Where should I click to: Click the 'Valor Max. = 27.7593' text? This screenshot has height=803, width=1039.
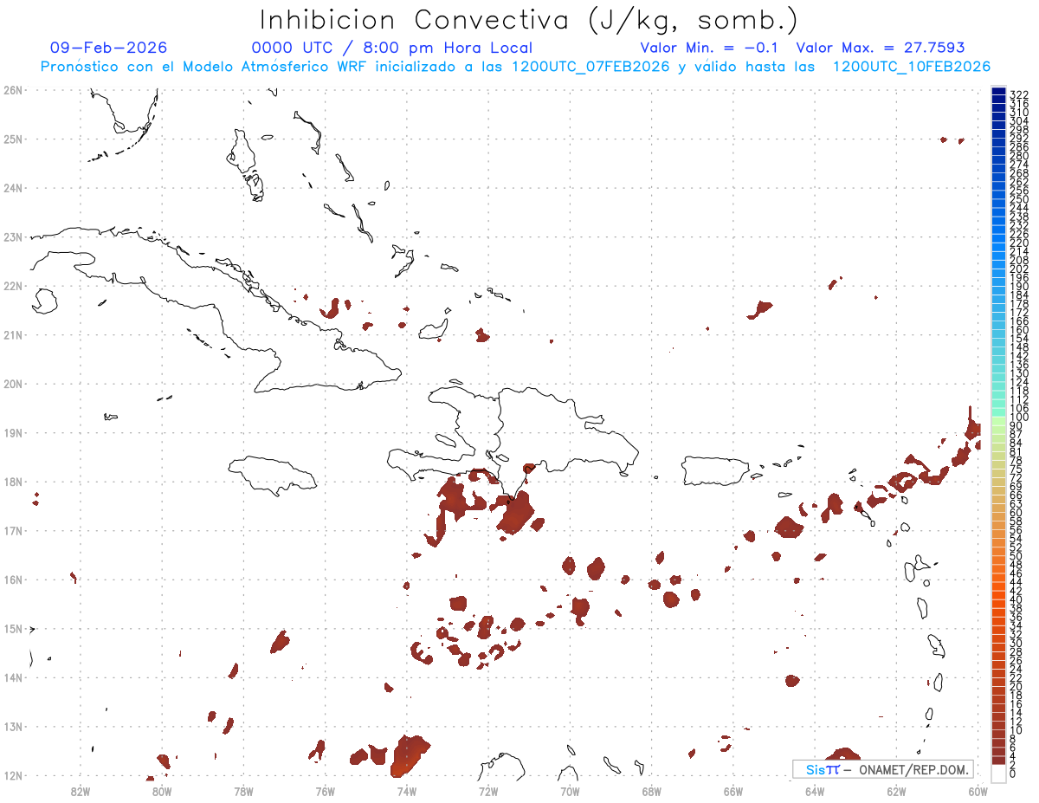(x=881, y=48)
